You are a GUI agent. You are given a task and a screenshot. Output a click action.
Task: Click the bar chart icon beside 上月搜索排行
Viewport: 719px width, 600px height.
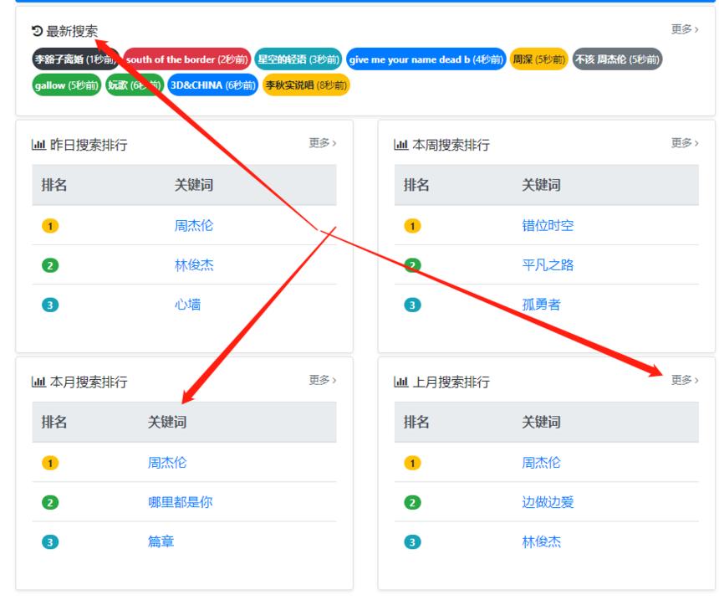tap(400, 382)
